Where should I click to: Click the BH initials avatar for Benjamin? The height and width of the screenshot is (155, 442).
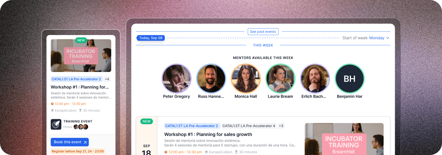click(349, 78)
